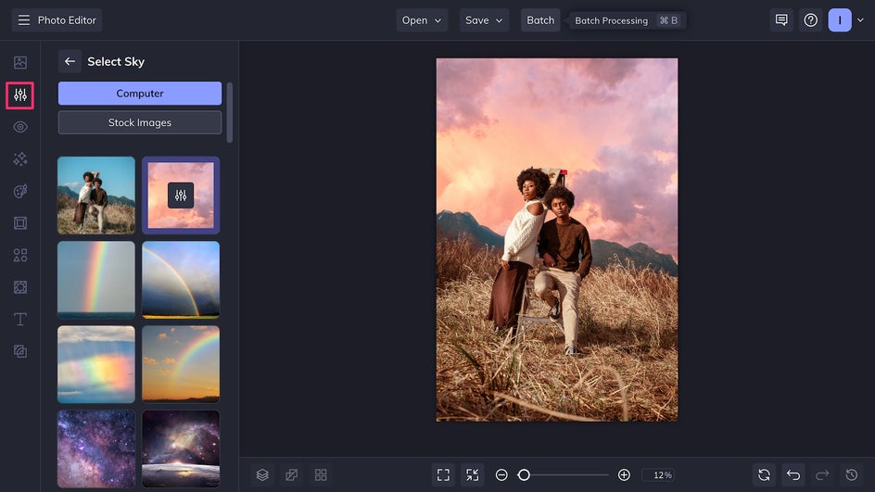Open the Graphics shapes sidebar icon

click(x=20, y=256)
